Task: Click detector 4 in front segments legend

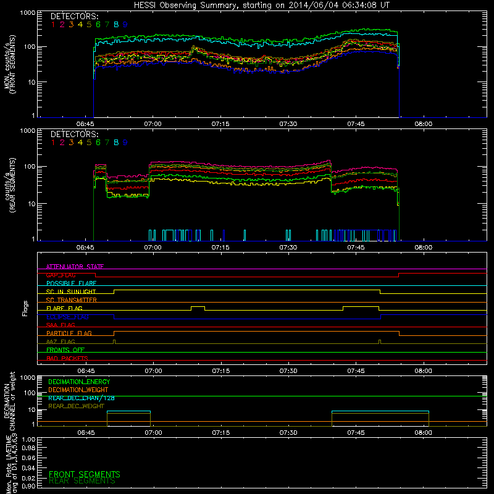Action: 80,25
